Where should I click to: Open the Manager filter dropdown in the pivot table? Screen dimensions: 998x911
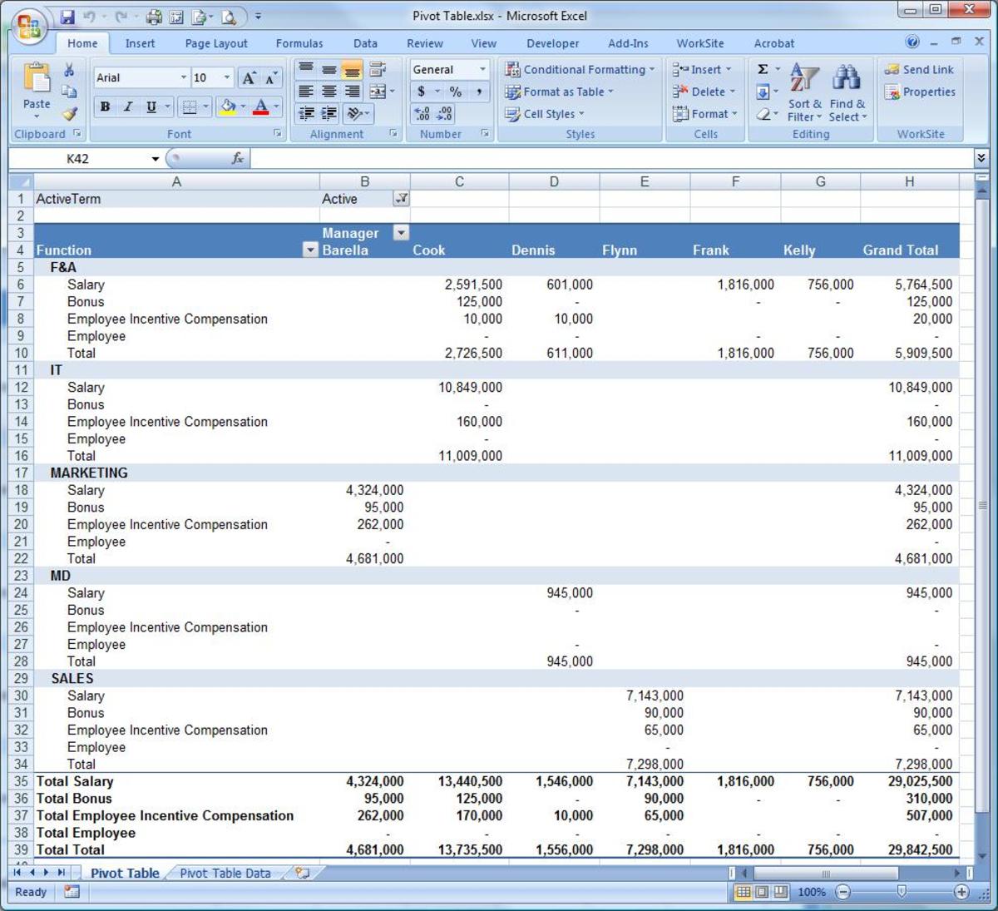point(401,232)
